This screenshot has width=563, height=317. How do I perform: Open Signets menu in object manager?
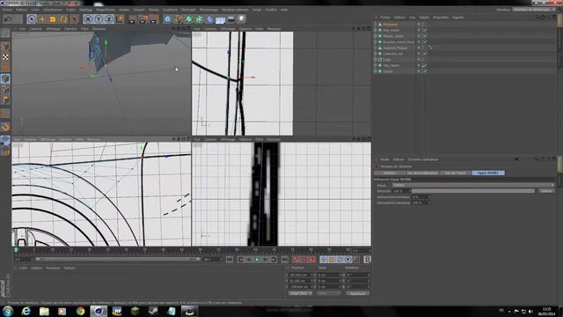coord(458,18)
